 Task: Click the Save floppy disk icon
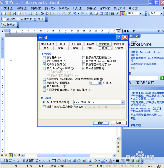(14, 13)
